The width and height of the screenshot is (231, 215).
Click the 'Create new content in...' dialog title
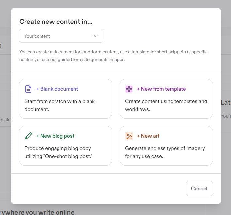pos(56,22)
